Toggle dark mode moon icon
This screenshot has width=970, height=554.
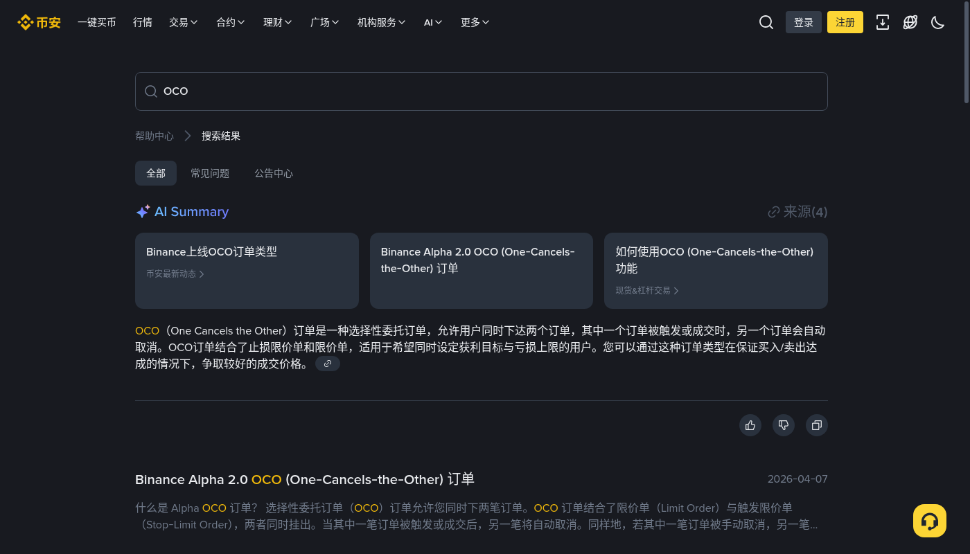938,22
